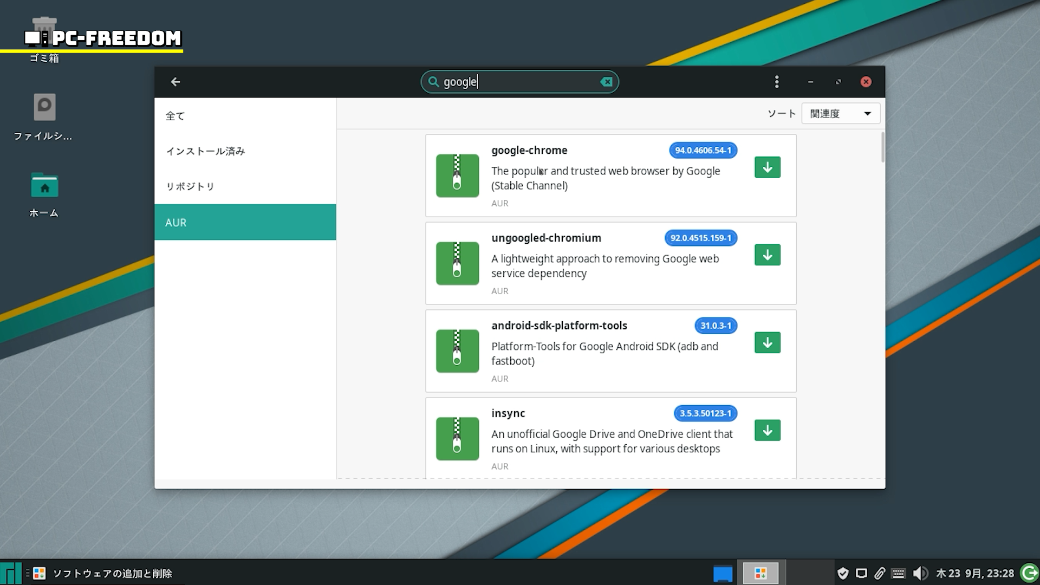1040x585 pixels.
Task: Switch to インストール済み category
Action: pos(205,151)
